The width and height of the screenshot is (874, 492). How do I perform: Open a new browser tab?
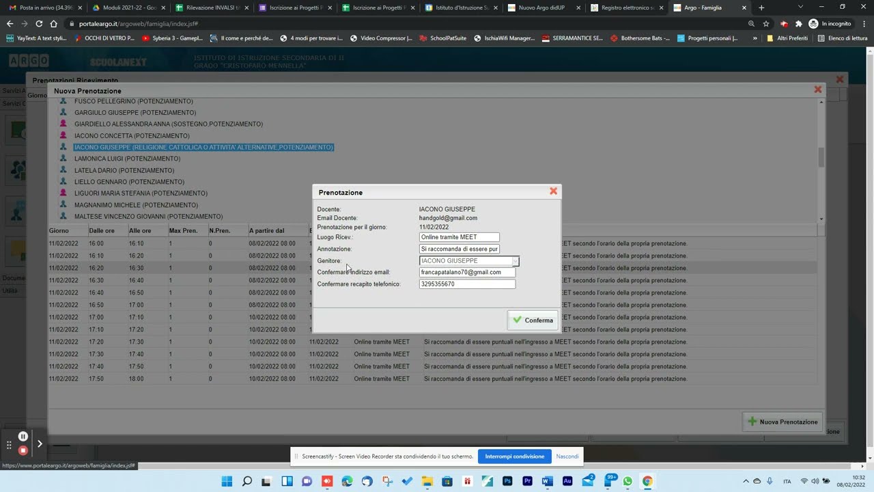(761, 8)
